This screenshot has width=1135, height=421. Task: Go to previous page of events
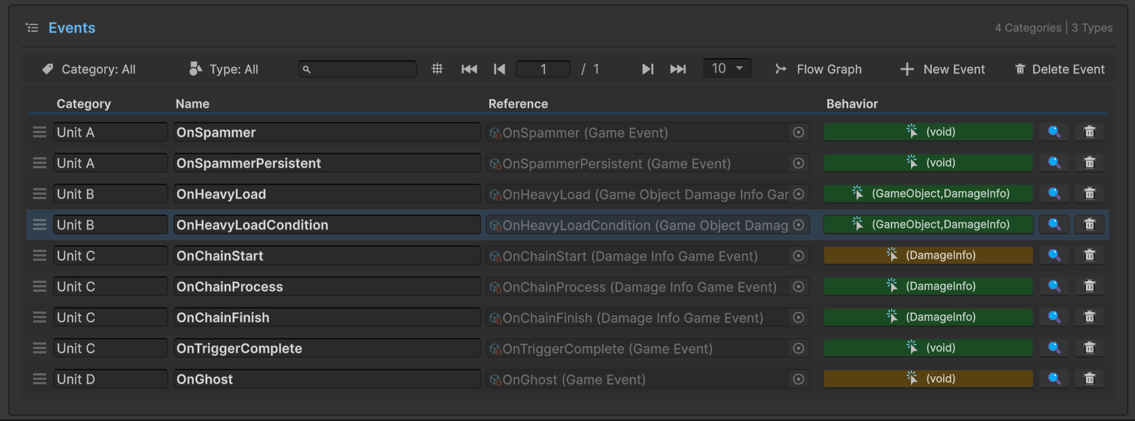500,69
